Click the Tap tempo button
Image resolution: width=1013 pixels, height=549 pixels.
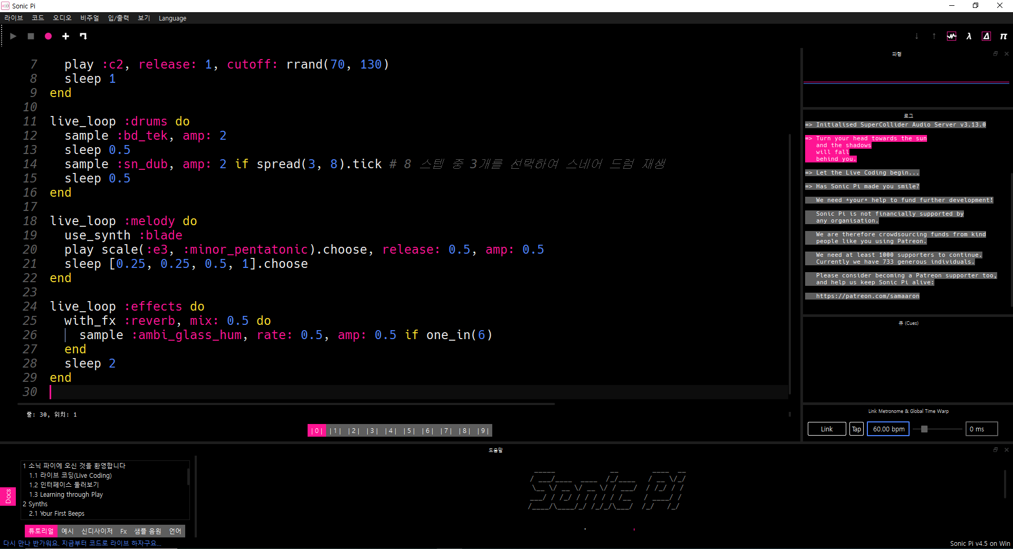[x=856, y=429]
